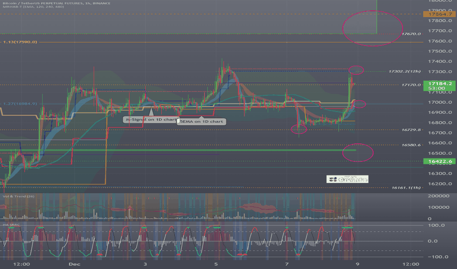Click the Bitcoin / TetherUS PERPETUAL FUTURES chart title
Viewport: 457px width, 269px height.
click(56, 3)
